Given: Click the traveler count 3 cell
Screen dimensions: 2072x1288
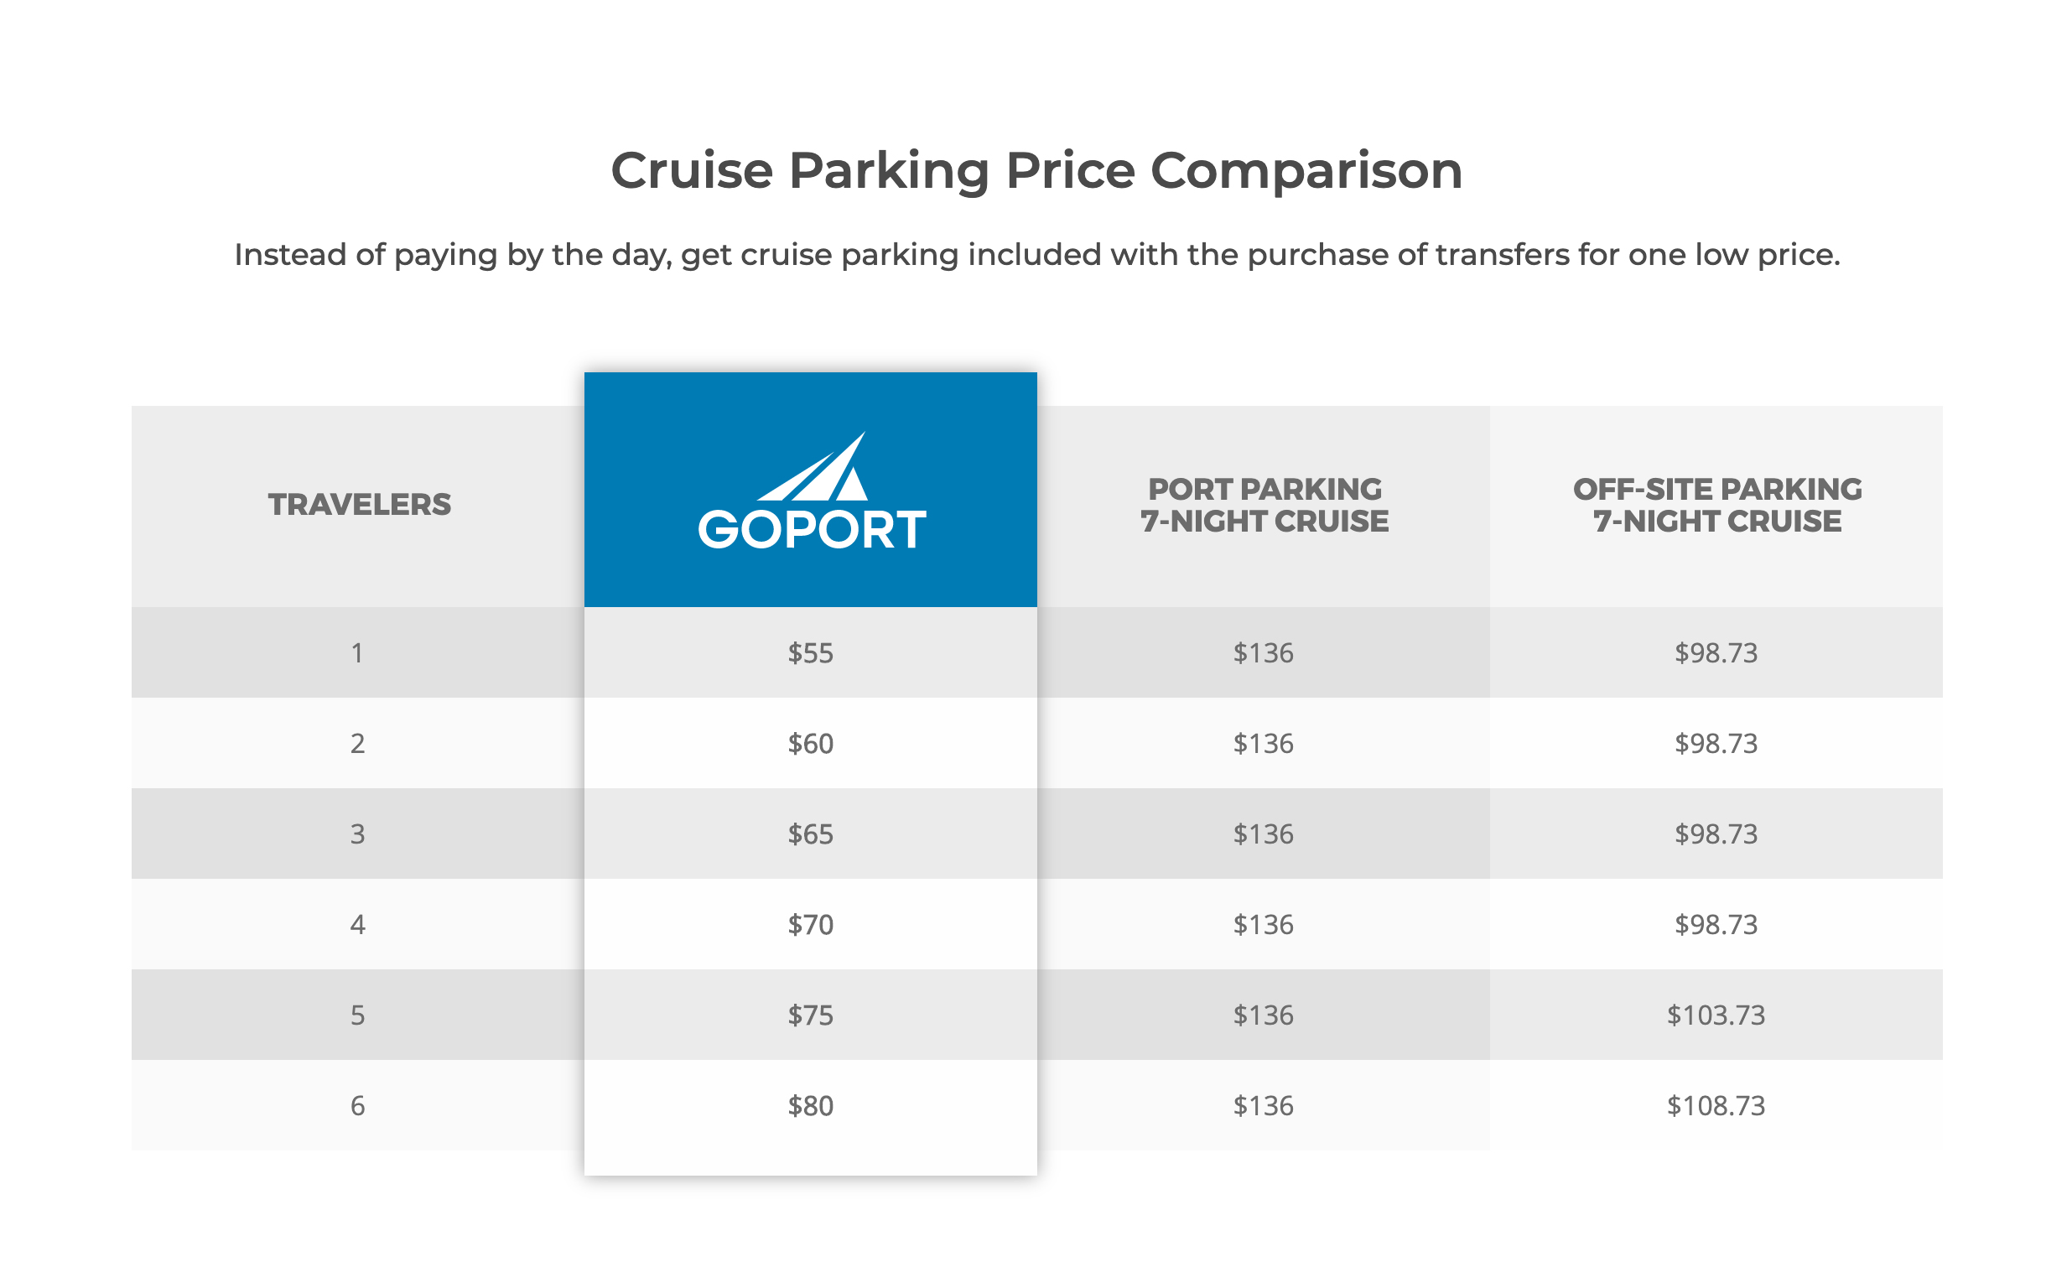Looking at the screenshot, I should tap(358, 834).
